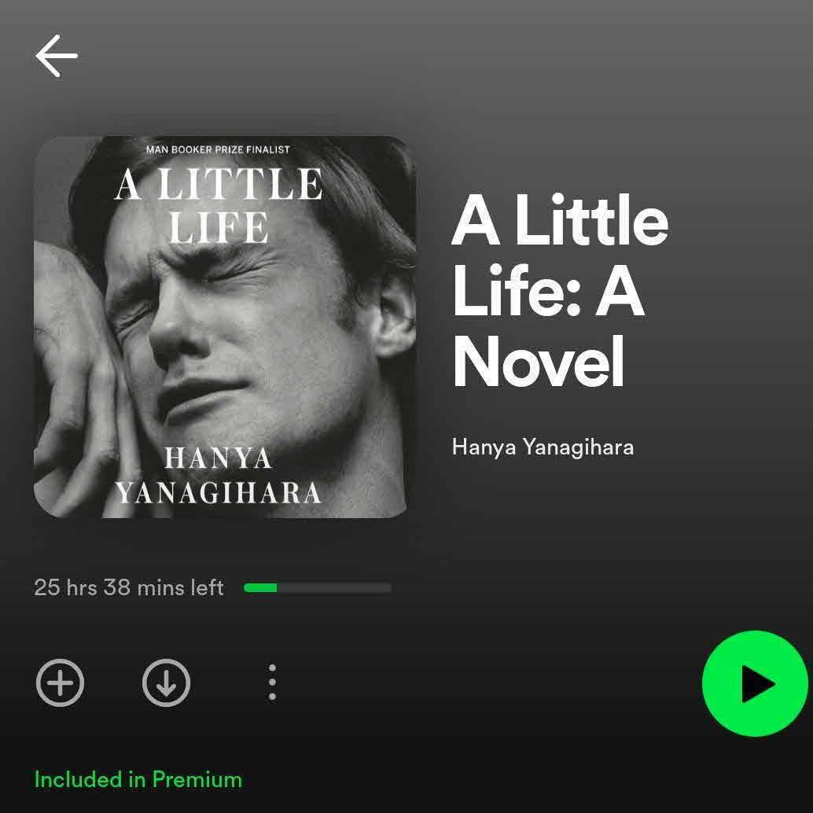Click 'HANYA YANAGIHARA' serif name on cover
This screenshot has width=813, height=813.
click(x=219, y=476)
